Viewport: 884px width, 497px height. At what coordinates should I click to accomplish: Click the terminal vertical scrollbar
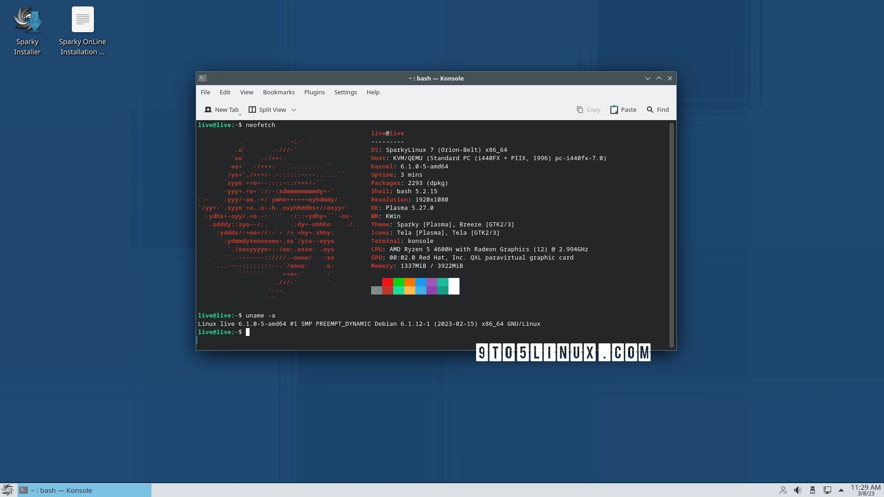[671, 235]
